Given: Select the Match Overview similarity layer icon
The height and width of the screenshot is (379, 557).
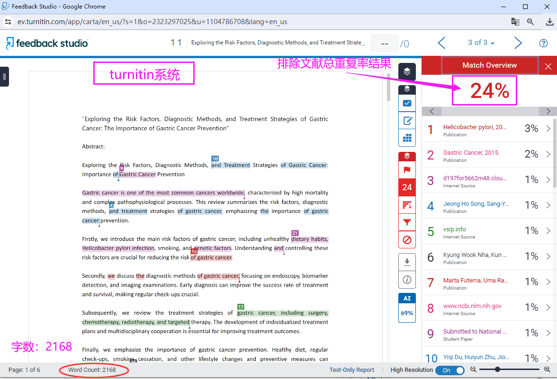Looking at the screenshot, I should [x=407, y=71].
